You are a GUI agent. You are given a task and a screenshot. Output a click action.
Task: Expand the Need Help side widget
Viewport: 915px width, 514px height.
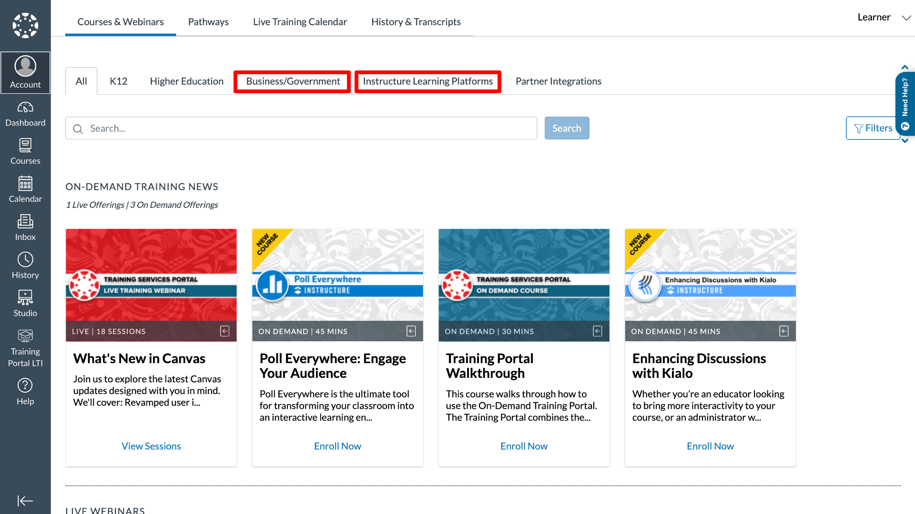tap(905, 103)
